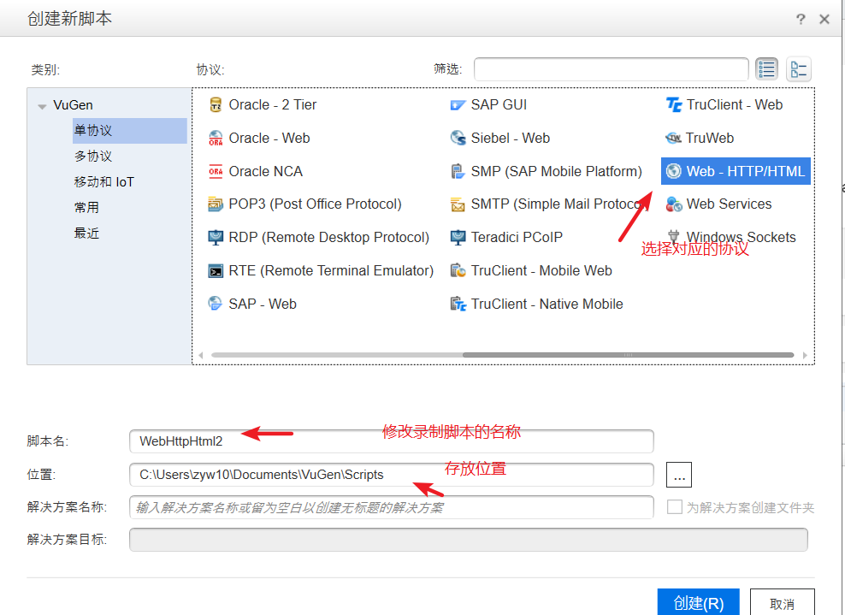Click the 解决方案名称 input field

[391, 507]
